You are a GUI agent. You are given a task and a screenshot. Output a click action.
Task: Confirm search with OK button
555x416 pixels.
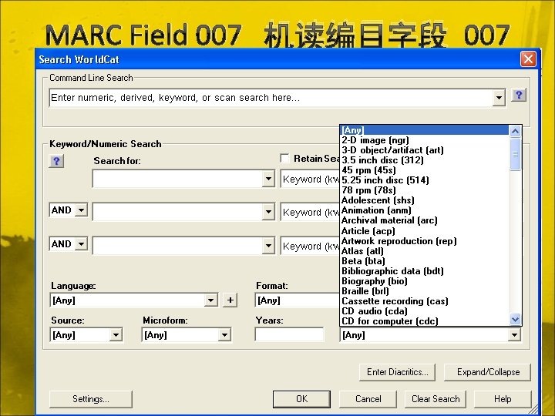click(301, 399)
